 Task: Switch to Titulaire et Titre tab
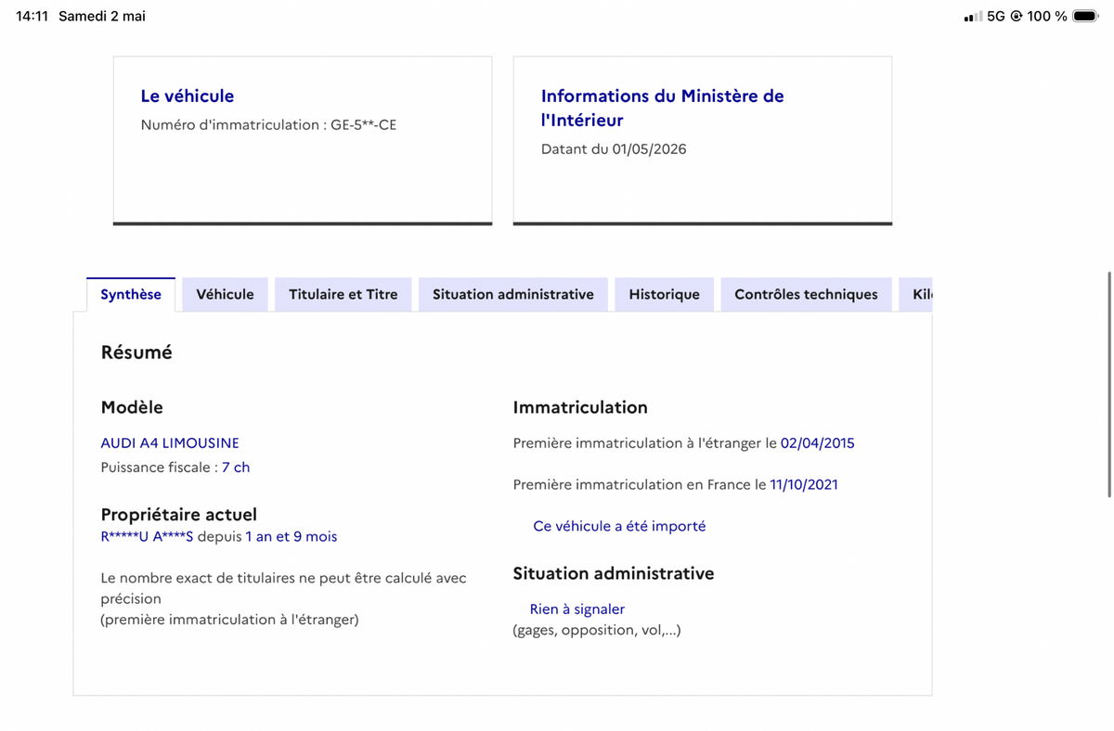[343, 294]
